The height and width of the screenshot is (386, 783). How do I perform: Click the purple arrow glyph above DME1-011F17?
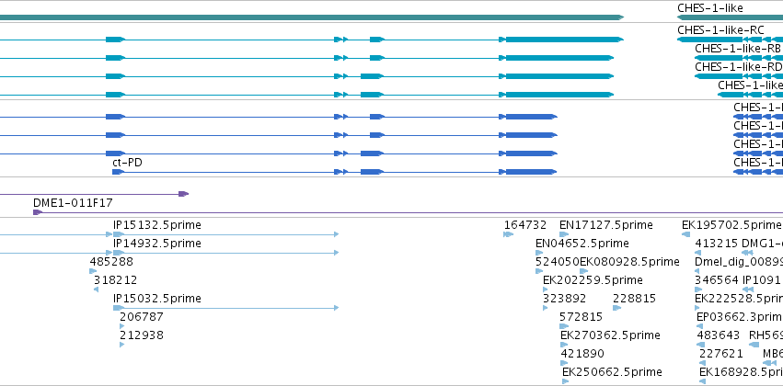(184, 194)
